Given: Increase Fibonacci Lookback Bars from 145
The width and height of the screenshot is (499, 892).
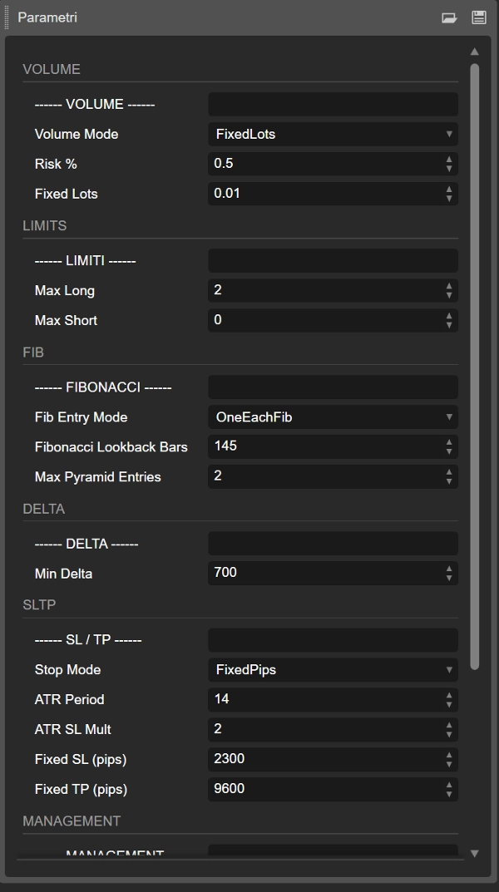Looking at the screenshot, I should click(449, 442).
